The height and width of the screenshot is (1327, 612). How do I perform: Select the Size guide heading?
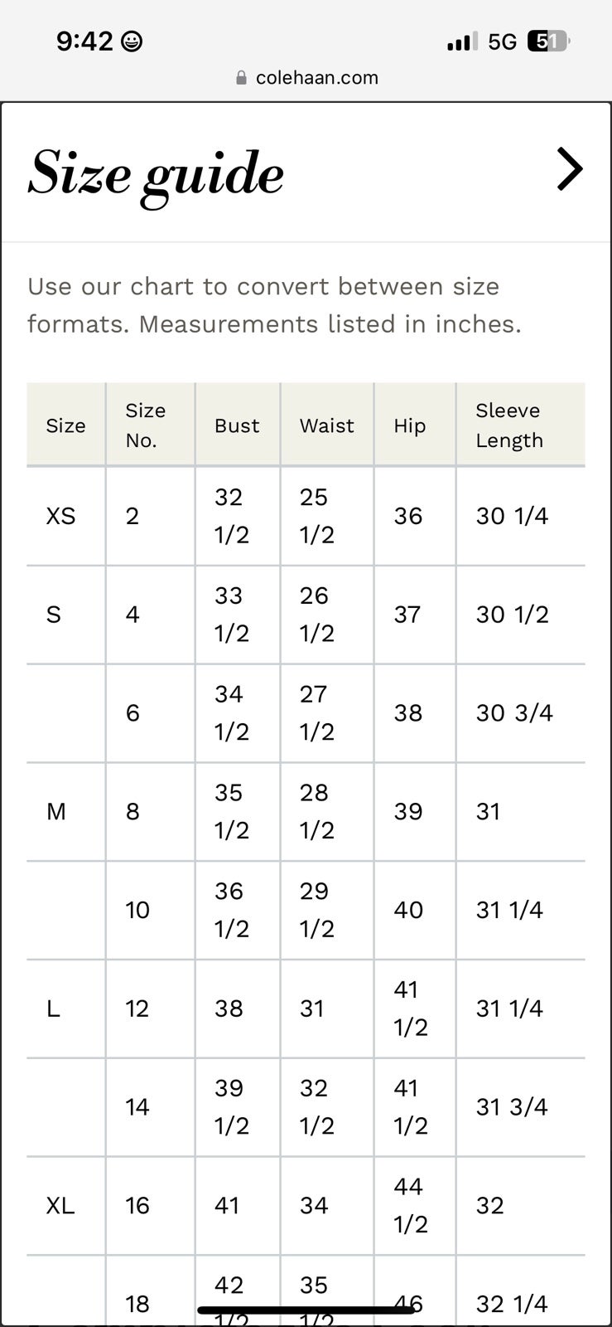coord(157,174)
